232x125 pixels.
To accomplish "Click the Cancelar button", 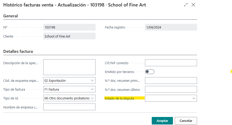I will click(186, 121).
